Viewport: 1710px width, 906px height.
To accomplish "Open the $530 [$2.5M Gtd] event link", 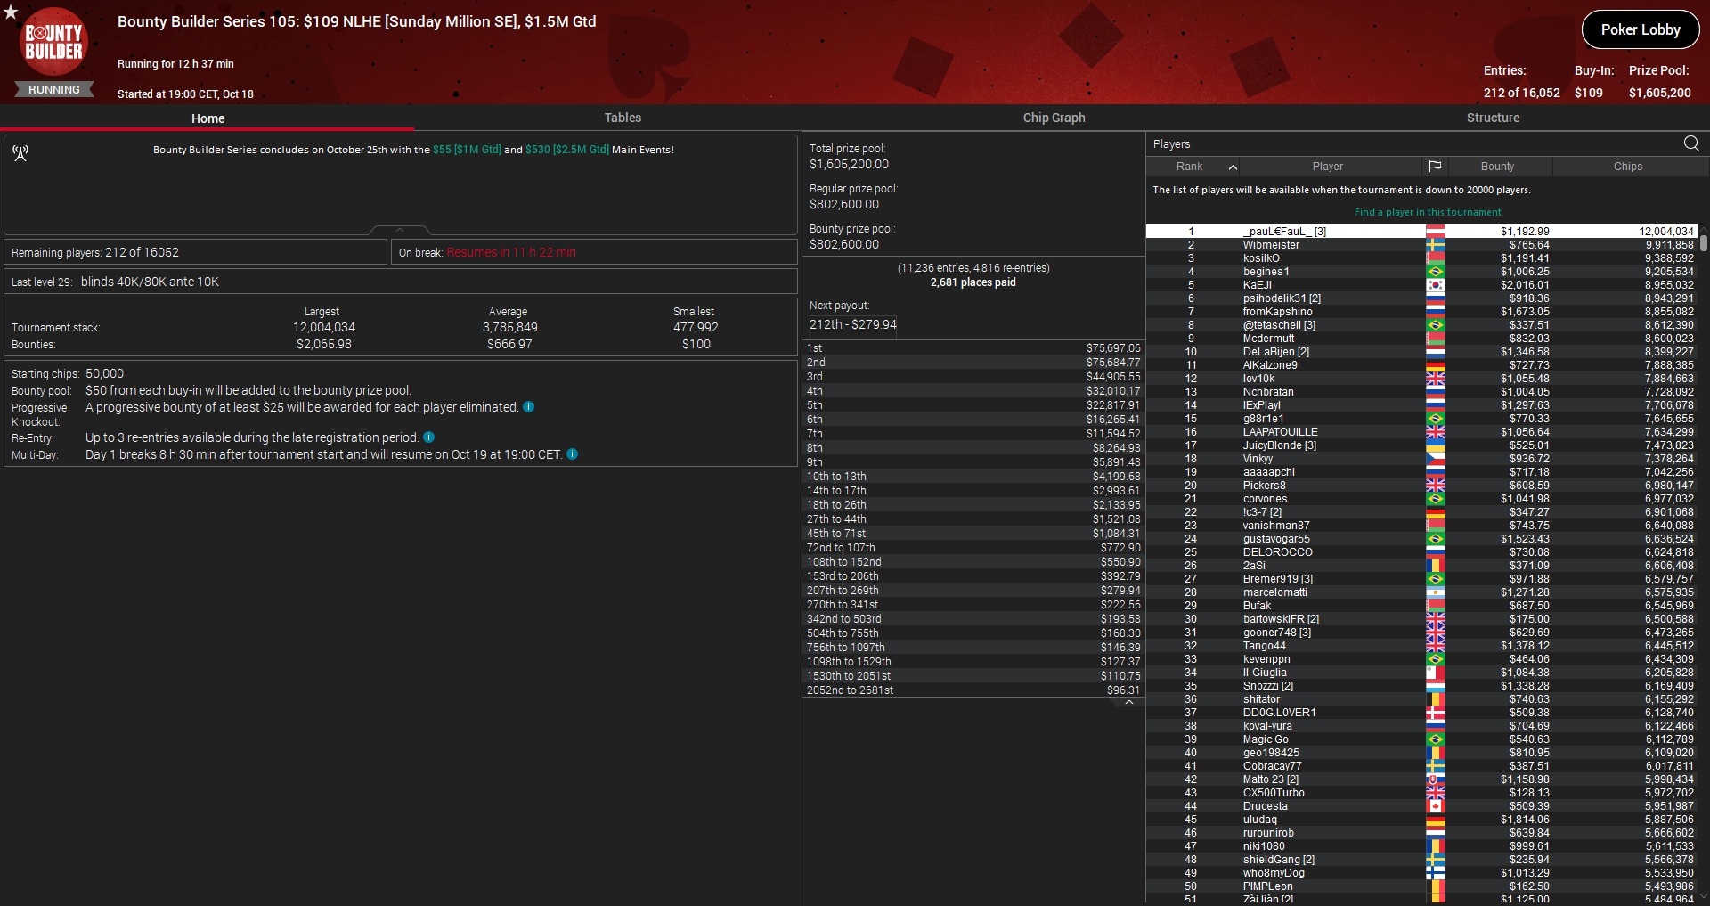I will coord(567,150).
